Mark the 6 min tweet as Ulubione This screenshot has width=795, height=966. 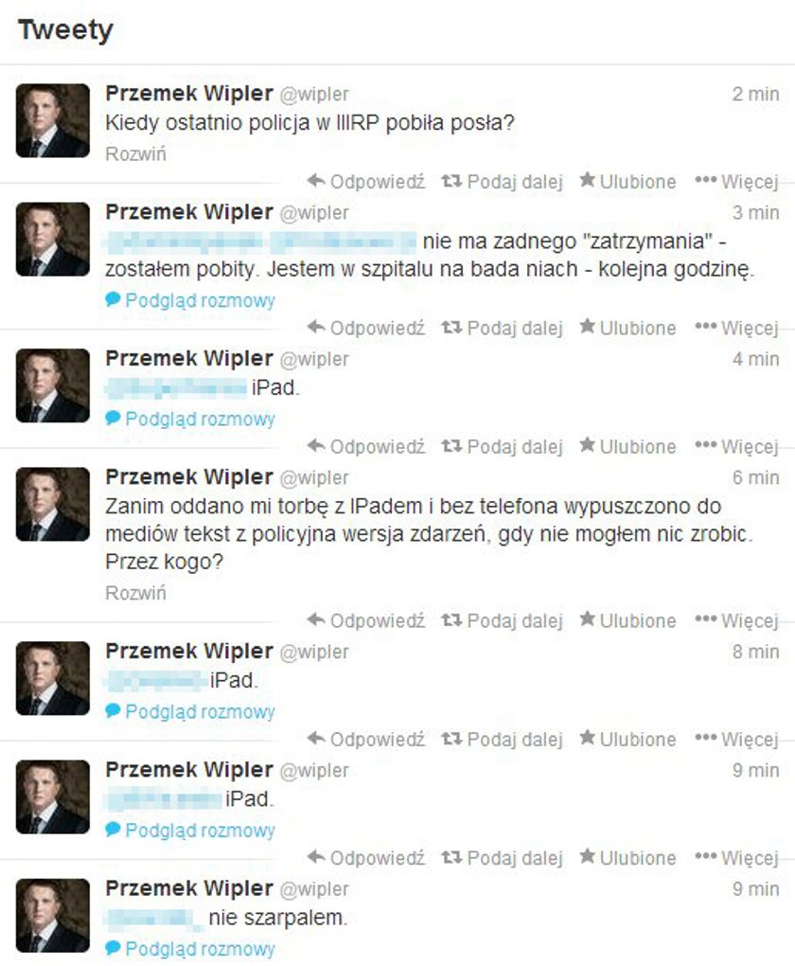click(x=627, y=620)
